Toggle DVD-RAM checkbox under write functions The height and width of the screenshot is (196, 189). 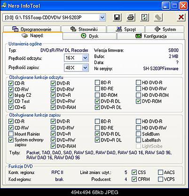pos(53,146)
